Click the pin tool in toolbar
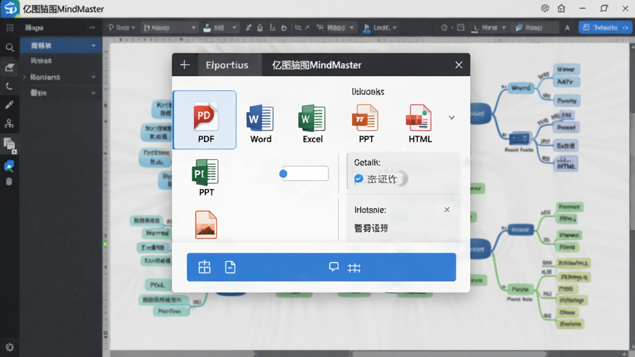The image size is (635, 357). [248, 27]
